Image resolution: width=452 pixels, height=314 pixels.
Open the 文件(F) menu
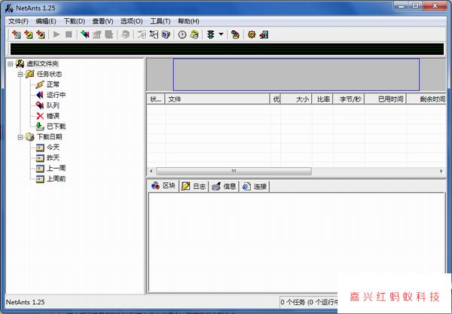tap(17, 21)
